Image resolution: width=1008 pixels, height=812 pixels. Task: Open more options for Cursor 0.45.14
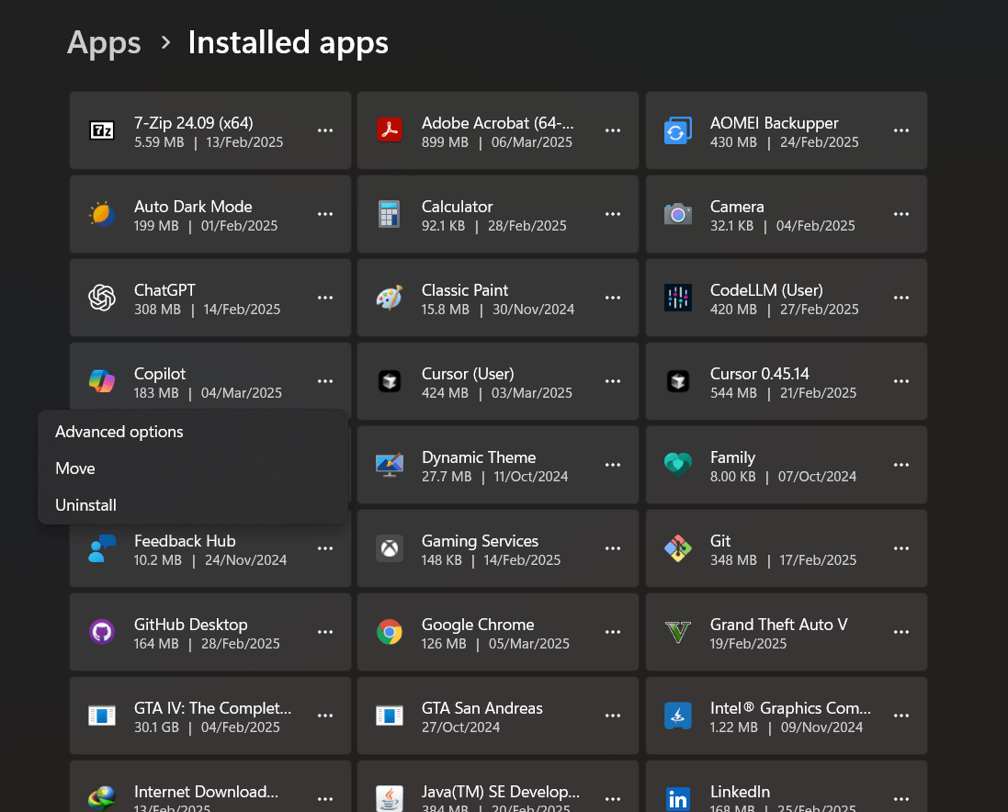[901, 381]
